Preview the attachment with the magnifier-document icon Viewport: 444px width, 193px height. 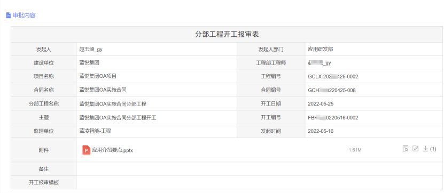(406, 149)
